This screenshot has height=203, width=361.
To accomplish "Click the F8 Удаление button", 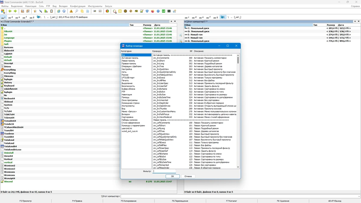I will click(283, 201).
